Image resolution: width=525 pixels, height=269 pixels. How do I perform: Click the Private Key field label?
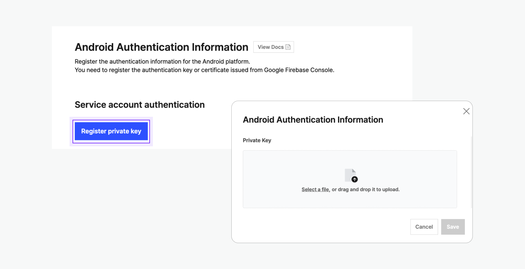257,140
